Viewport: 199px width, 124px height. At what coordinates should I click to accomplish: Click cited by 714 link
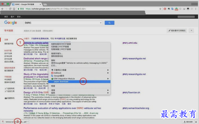coord(30,54)
